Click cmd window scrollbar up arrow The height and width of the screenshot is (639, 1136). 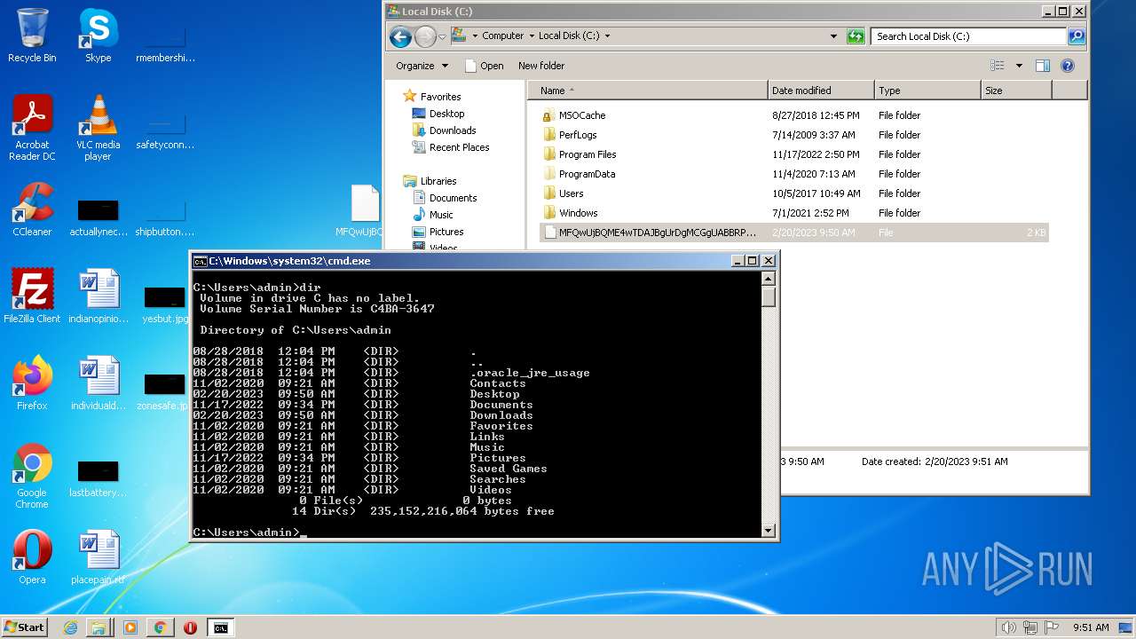(x=769, y=280)
